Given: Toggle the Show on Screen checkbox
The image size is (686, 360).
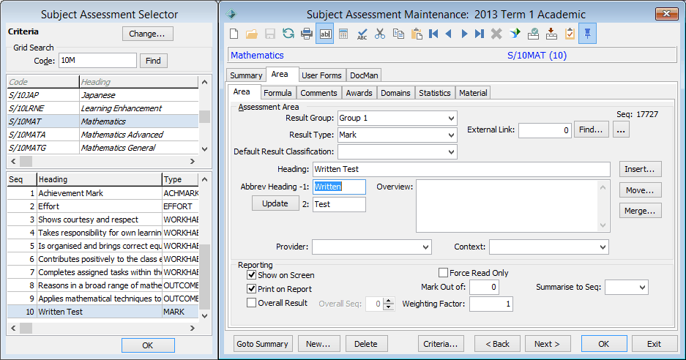Looking at the screenshot, I should click(252, 275).
